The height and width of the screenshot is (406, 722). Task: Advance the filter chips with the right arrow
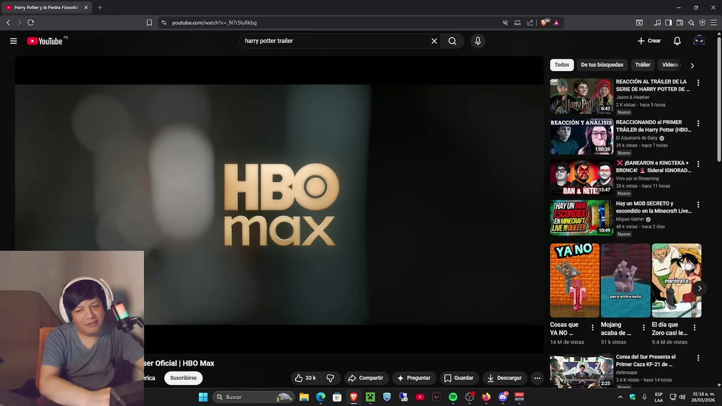pos(692,65)
